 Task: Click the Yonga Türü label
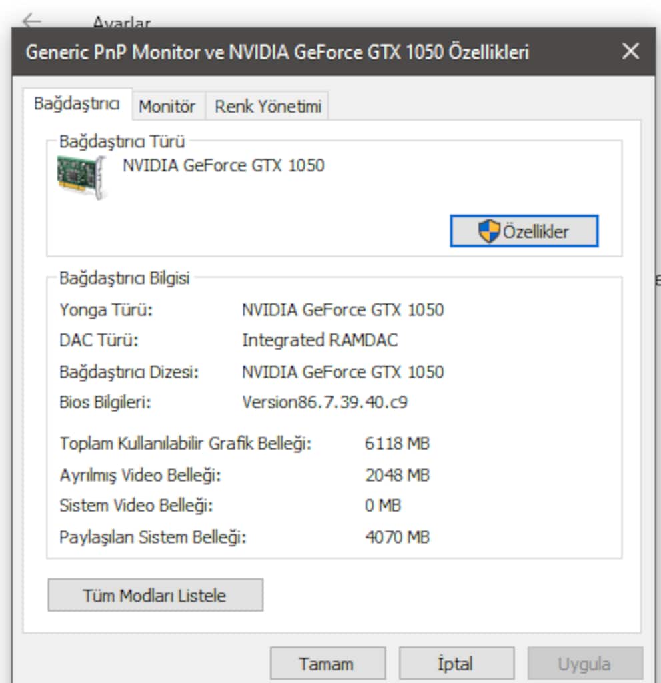click(x=106, y=310)
